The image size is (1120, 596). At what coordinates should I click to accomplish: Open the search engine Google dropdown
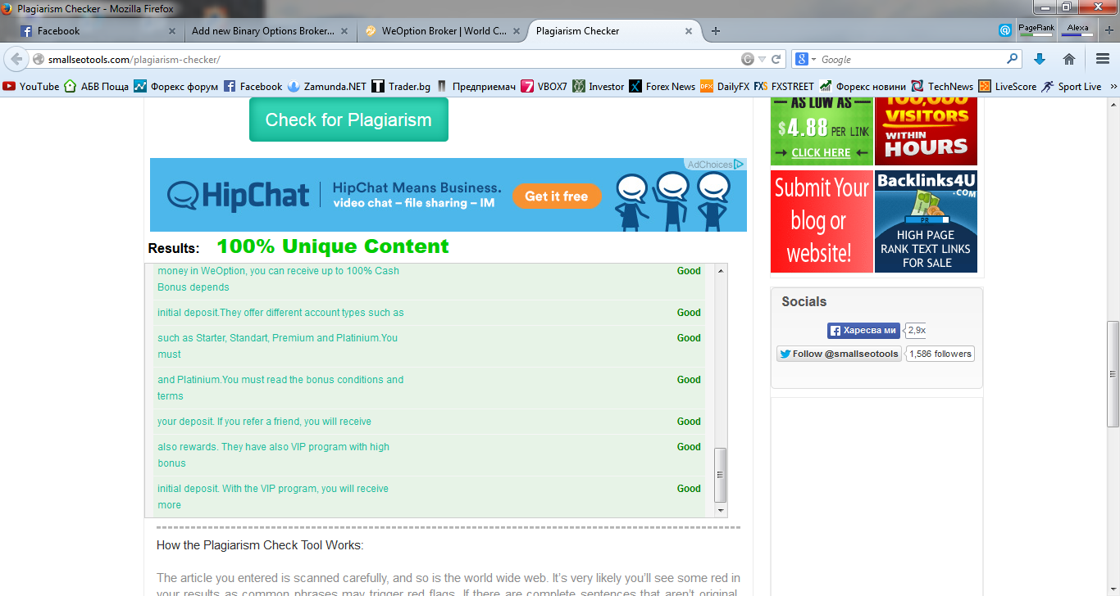point(806,59)
